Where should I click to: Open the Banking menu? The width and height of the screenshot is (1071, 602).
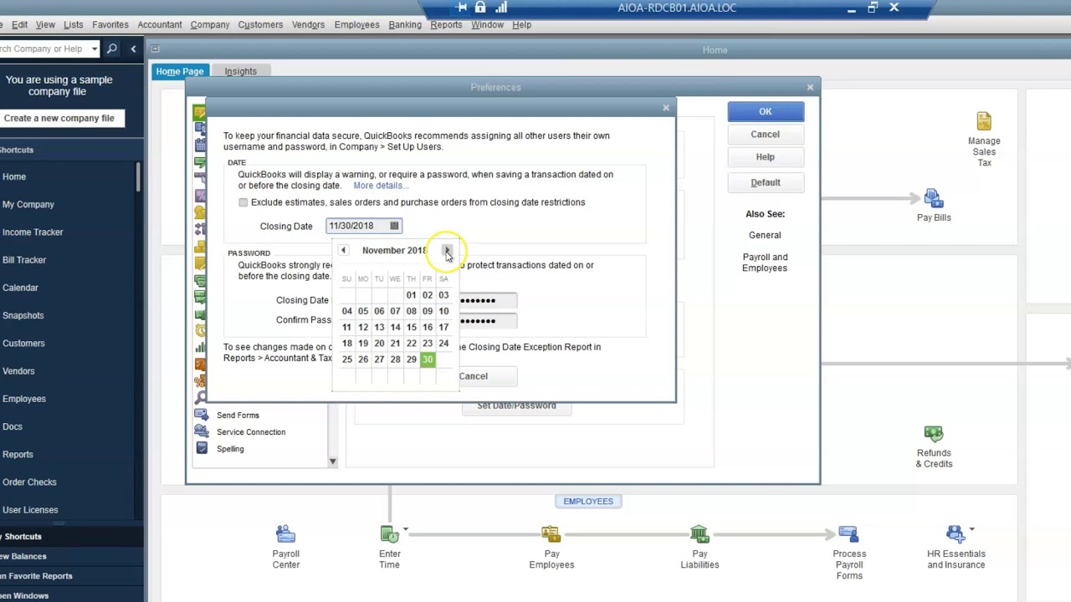click(x=405, y=24)
